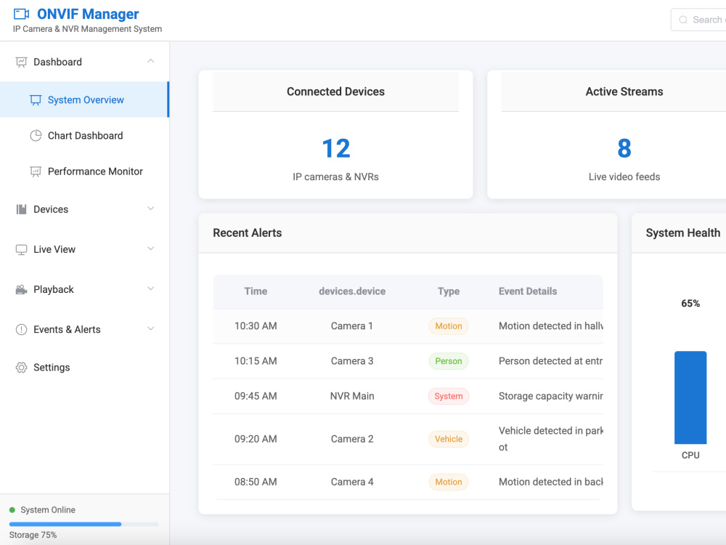The width and height of the screenshot is (726, 545).
Task: Click the 09:20 AM time cell
Action: click(256, 439)
